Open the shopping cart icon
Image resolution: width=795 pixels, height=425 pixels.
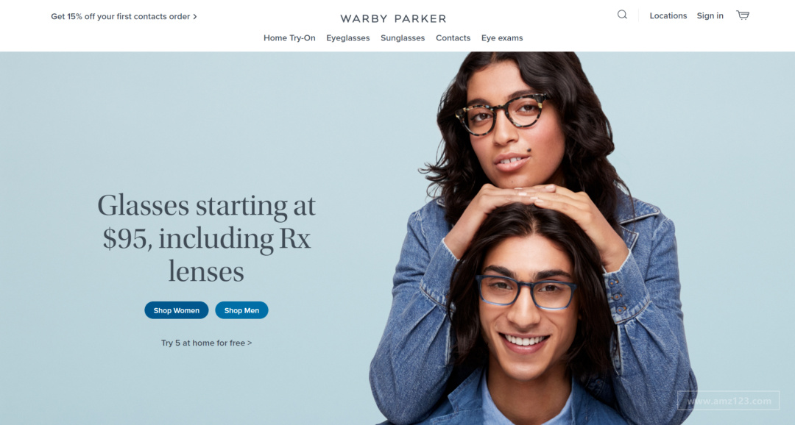point(743,15)
